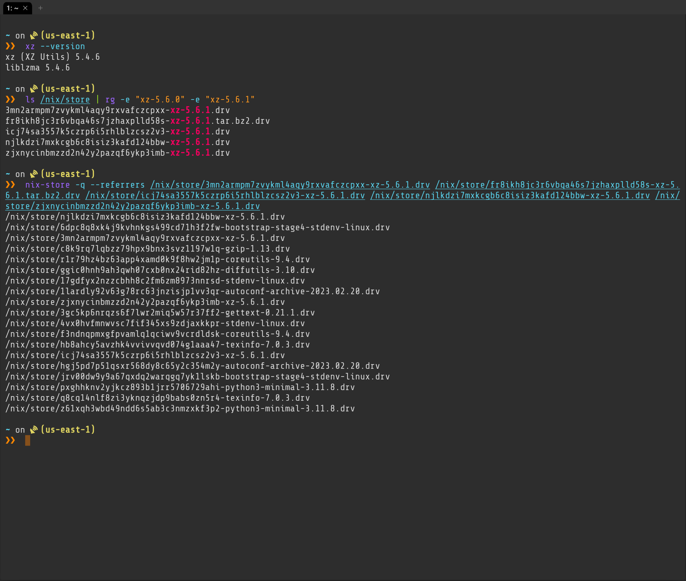
Task: Open the 3mn2armpm xz-5.6.1.drv store path link
Action: point(290,185)
